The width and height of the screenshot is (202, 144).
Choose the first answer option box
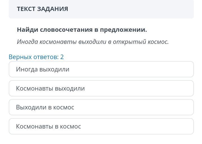tap(101, 69)
